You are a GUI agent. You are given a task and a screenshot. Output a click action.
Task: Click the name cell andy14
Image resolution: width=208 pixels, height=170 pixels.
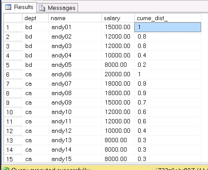[x=75, y=149]
